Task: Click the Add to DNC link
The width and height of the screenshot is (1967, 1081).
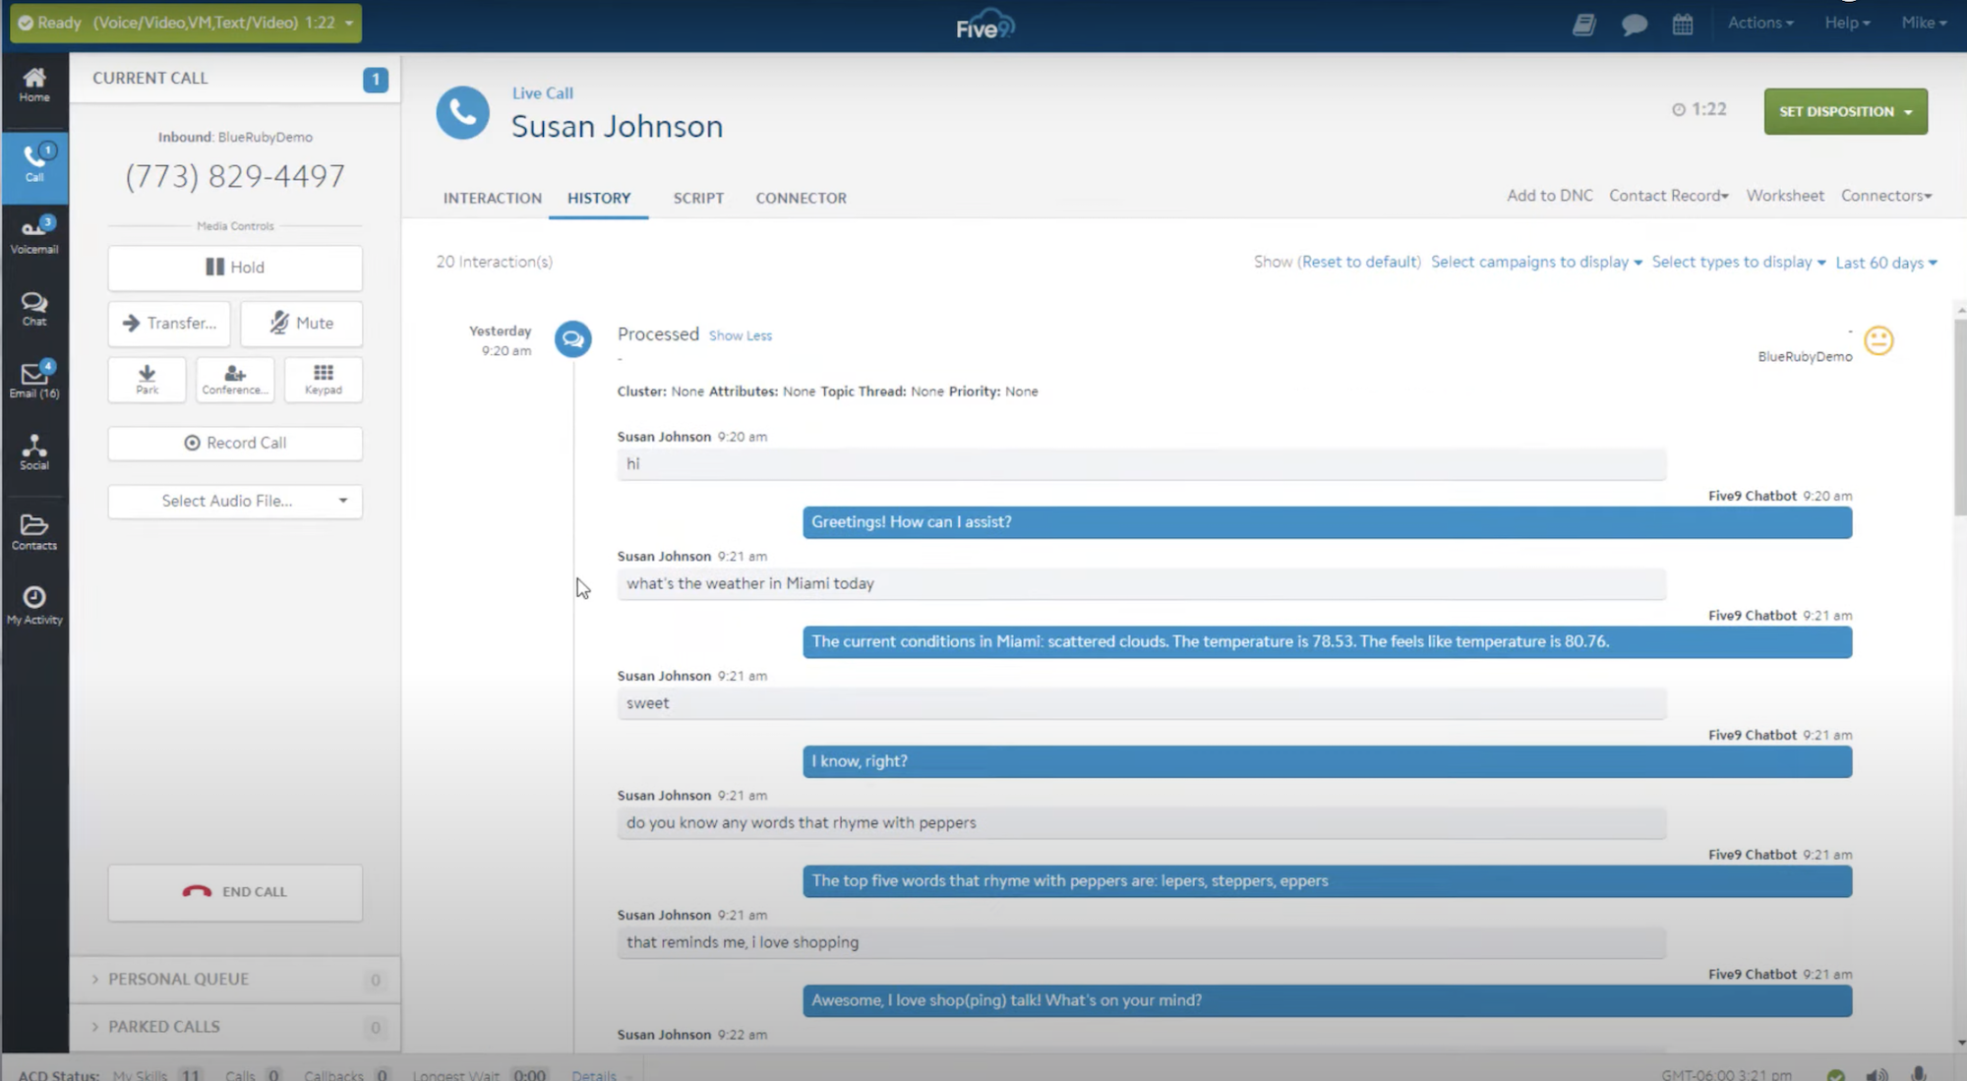Action: tap(1549, 196)
